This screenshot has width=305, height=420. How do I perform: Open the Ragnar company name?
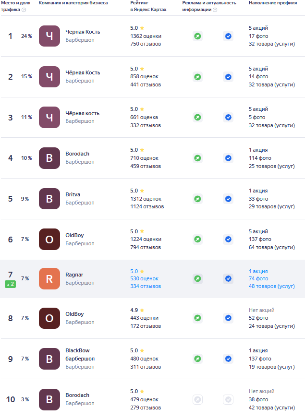point(74,275)
